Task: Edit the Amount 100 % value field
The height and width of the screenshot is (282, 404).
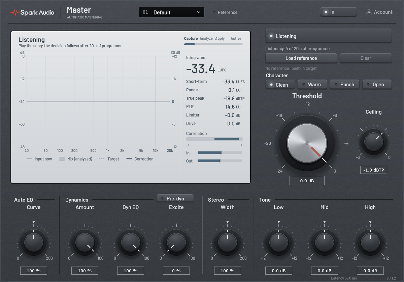Action: tap(85, 271)
